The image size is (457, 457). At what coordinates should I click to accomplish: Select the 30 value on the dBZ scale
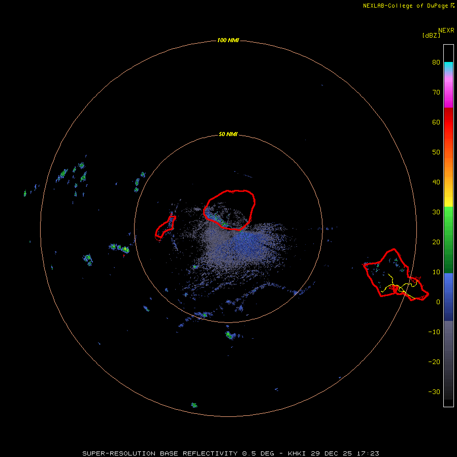click(x=436, y=212)
